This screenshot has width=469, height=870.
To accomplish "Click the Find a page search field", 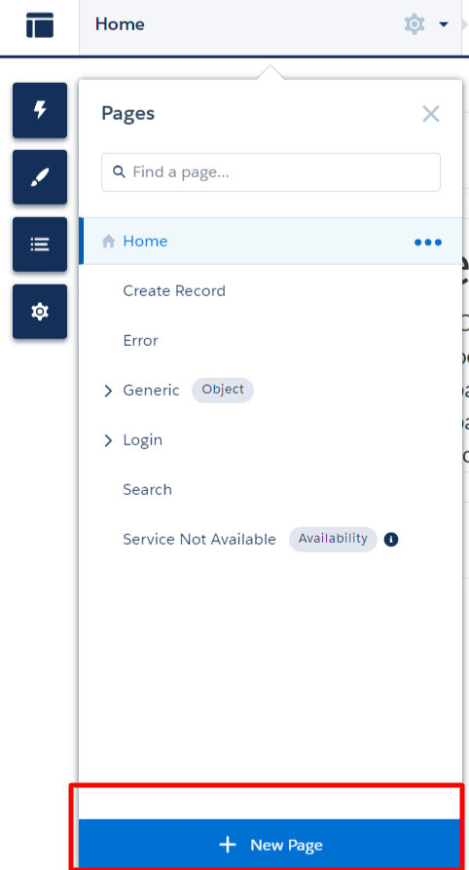I will 271,172.
